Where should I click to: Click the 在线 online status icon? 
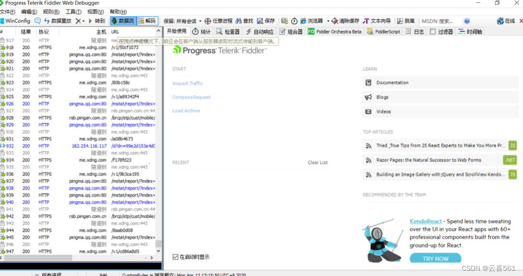(506, 21)
